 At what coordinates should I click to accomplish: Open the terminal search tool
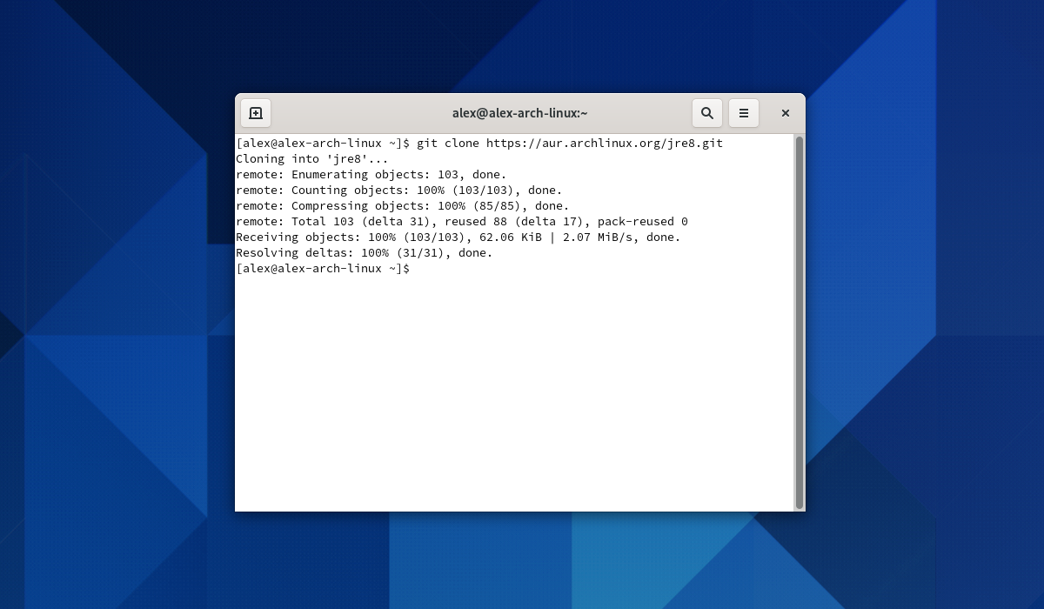pos(707,113)
